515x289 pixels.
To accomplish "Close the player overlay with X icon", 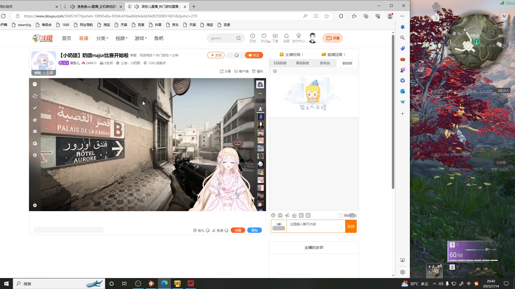I will coord(35,206).
